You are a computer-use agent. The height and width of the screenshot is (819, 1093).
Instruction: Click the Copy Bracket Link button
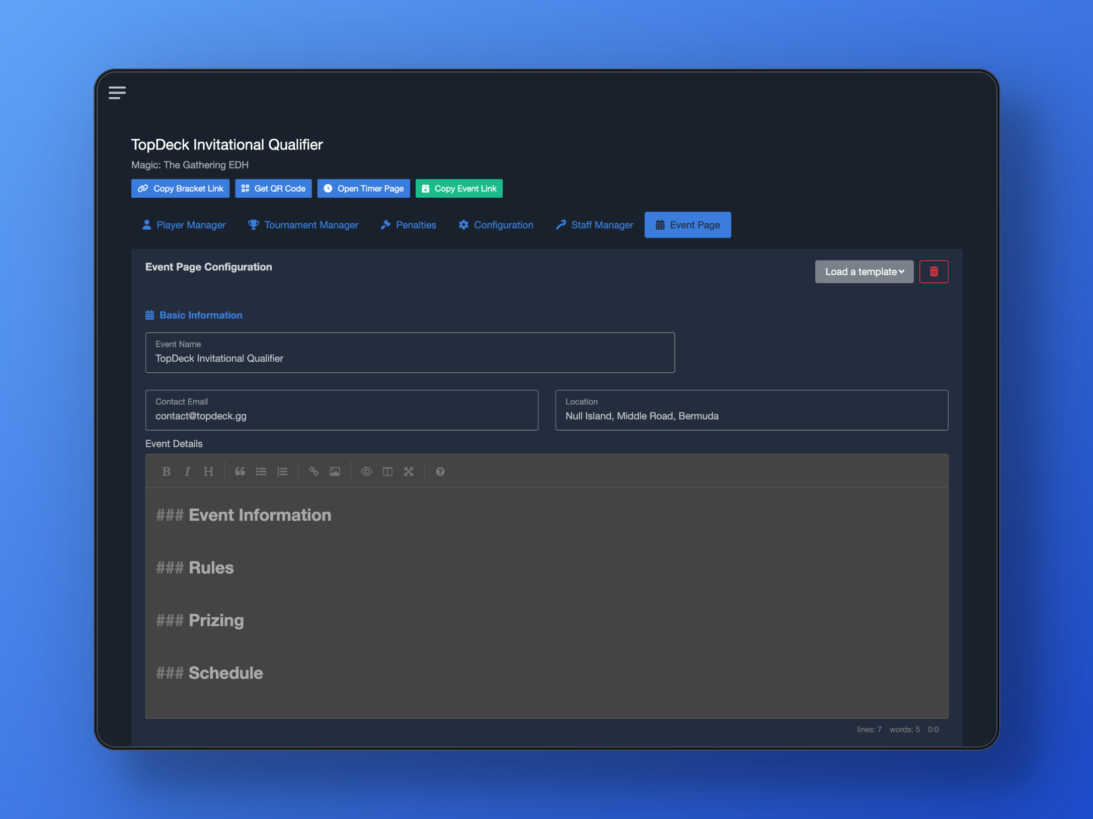(x=180, y=189)
